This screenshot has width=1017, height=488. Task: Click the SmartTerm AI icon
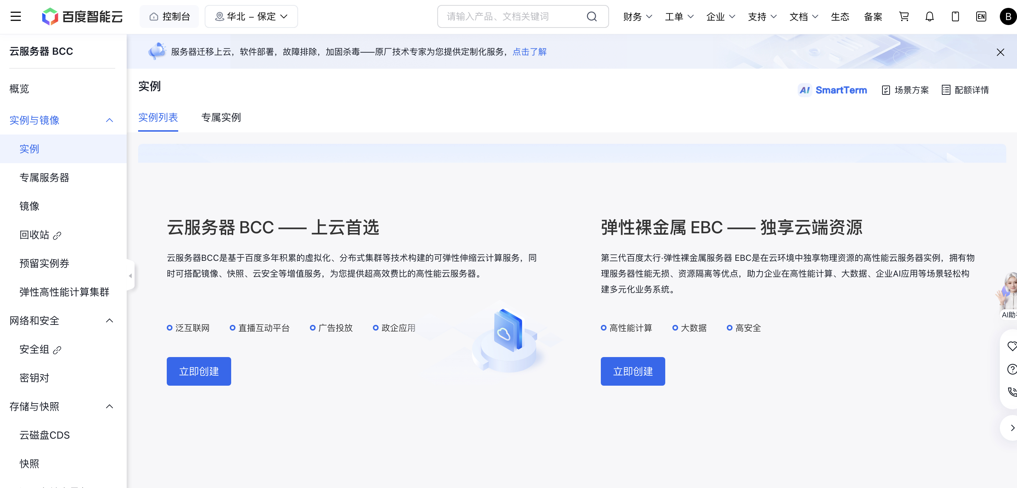pyautogui.click(x=804, y=91)
